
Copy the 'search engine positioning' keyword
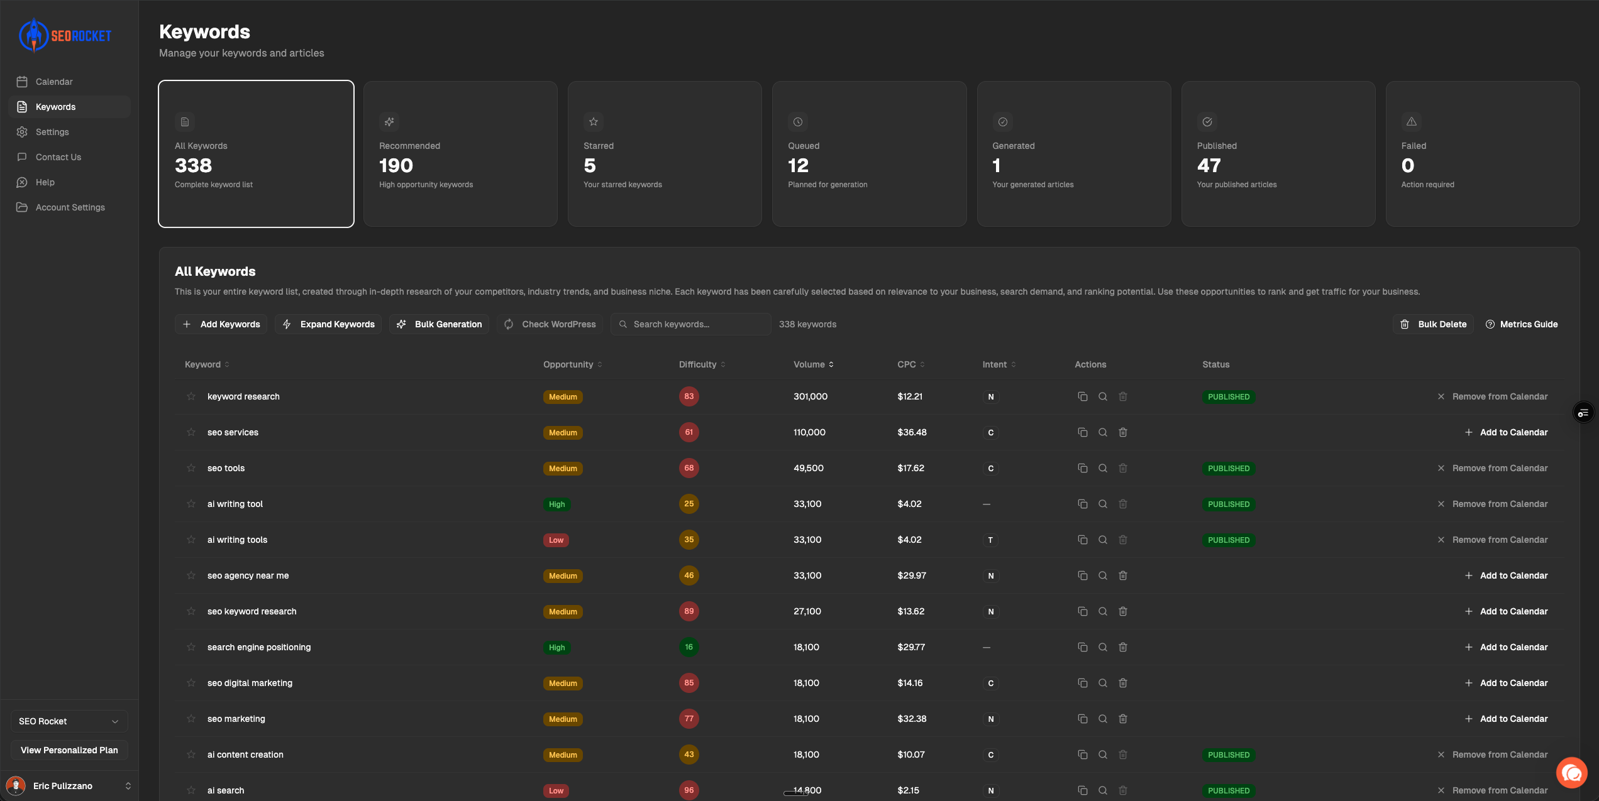point(1082,647)
